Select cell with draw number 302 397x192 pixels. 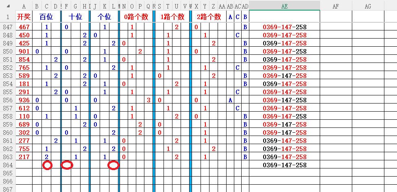click(x=24, y=133)
